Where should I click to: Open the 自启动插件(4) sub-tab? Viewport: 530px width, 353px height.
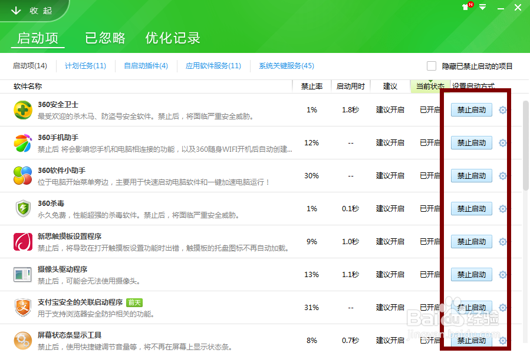point(146,66)
